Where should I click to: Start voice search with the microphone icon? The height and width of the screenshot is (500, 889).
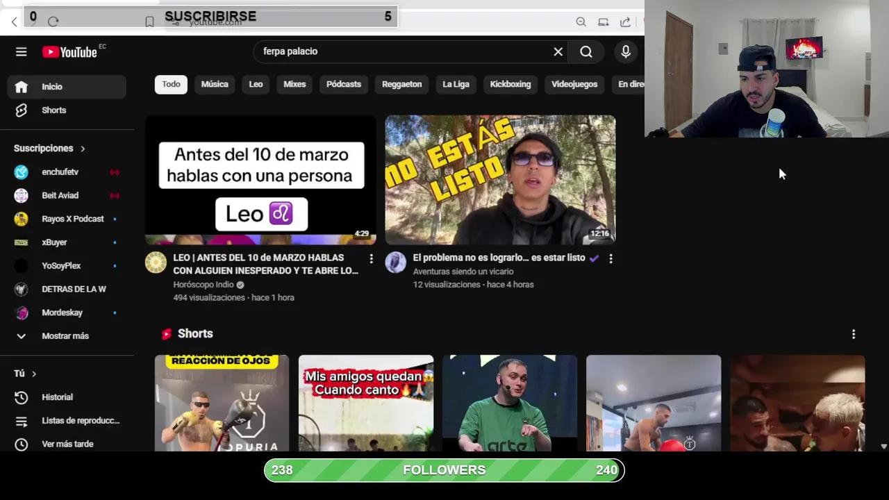626,51
